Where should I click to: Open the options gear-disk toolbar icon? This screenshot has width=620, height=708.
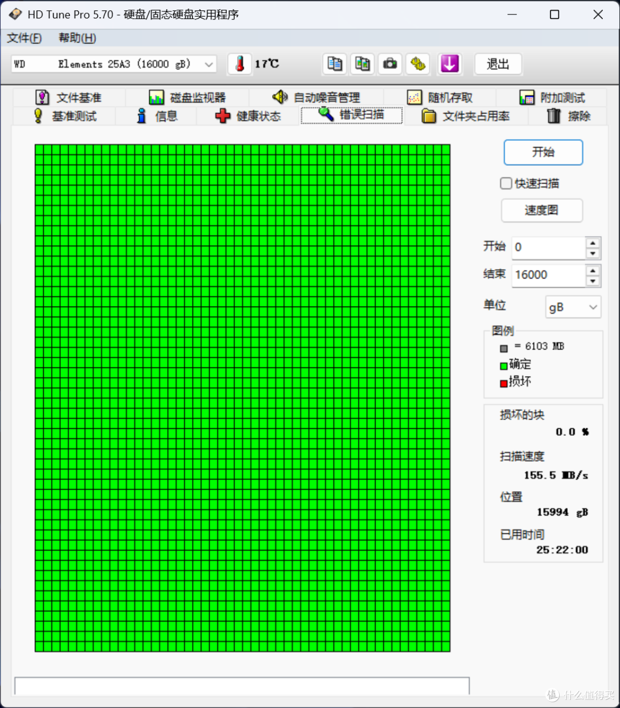pos(418,64)
